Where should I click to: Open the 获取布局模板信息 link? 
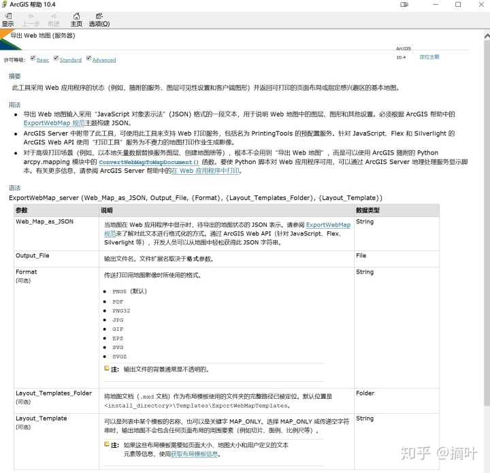pyautogui.click(x=194, y=454)
